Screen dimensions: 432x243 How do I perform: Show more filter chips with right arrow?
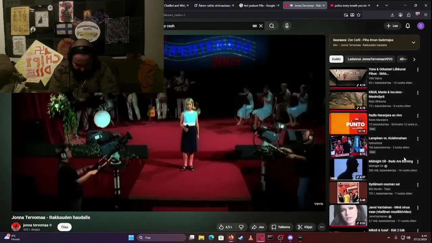coord(414,59)
